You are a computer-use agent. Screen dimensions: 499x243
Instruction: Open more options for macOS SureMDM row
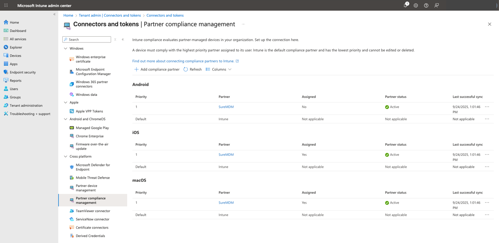click(x=487, y=202)
